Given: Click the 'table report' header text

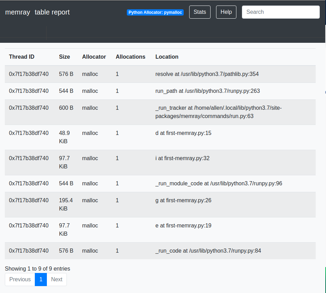Looking at the screenshot, I should pyautogui.click(x=52, y=12).
